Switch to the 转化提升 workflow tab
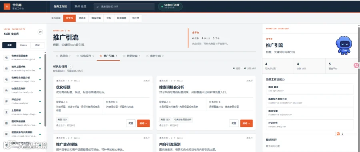The image size is (360, 152). tap(85, 55)
